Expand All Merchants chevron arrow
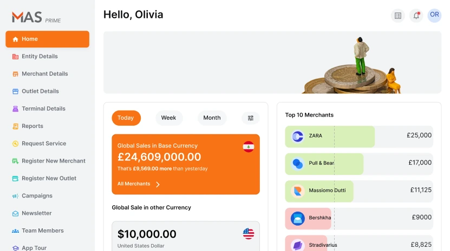 (158, 184)
